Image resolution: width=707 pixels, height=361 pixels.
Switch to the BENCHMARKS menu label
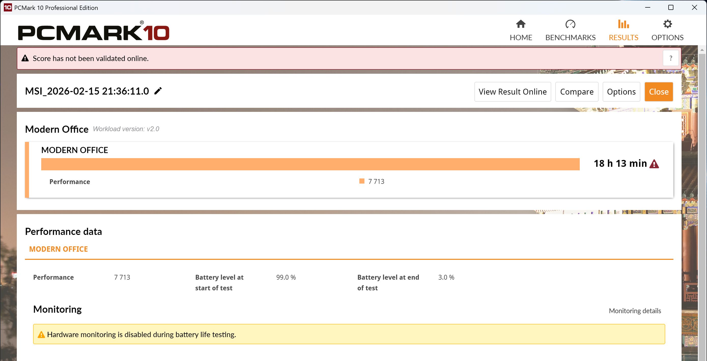570,38
